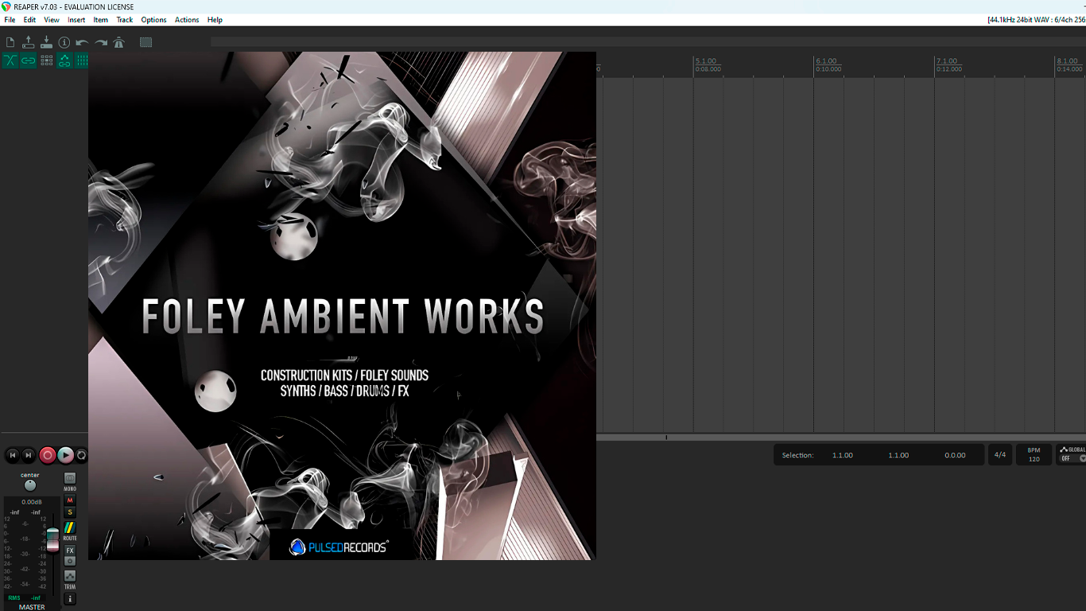Adjust the master center pan knob
The width and height of the screenshot is (1086, 611).
click(x=30, y=485)
